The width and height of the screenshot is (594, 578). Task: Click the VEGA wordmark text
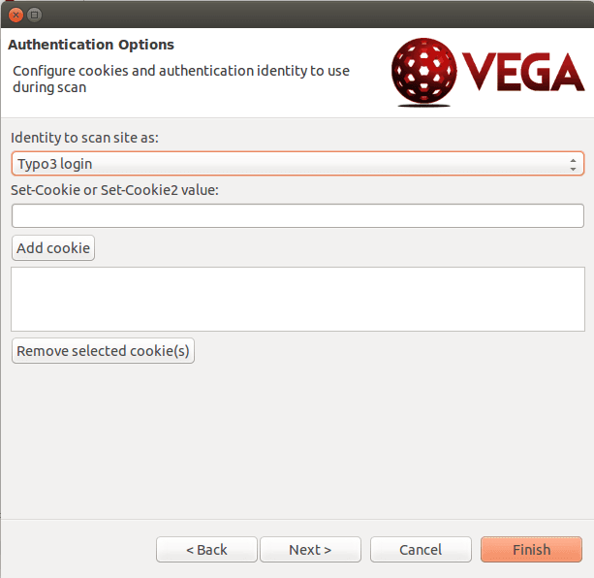(x=523, y=72)
